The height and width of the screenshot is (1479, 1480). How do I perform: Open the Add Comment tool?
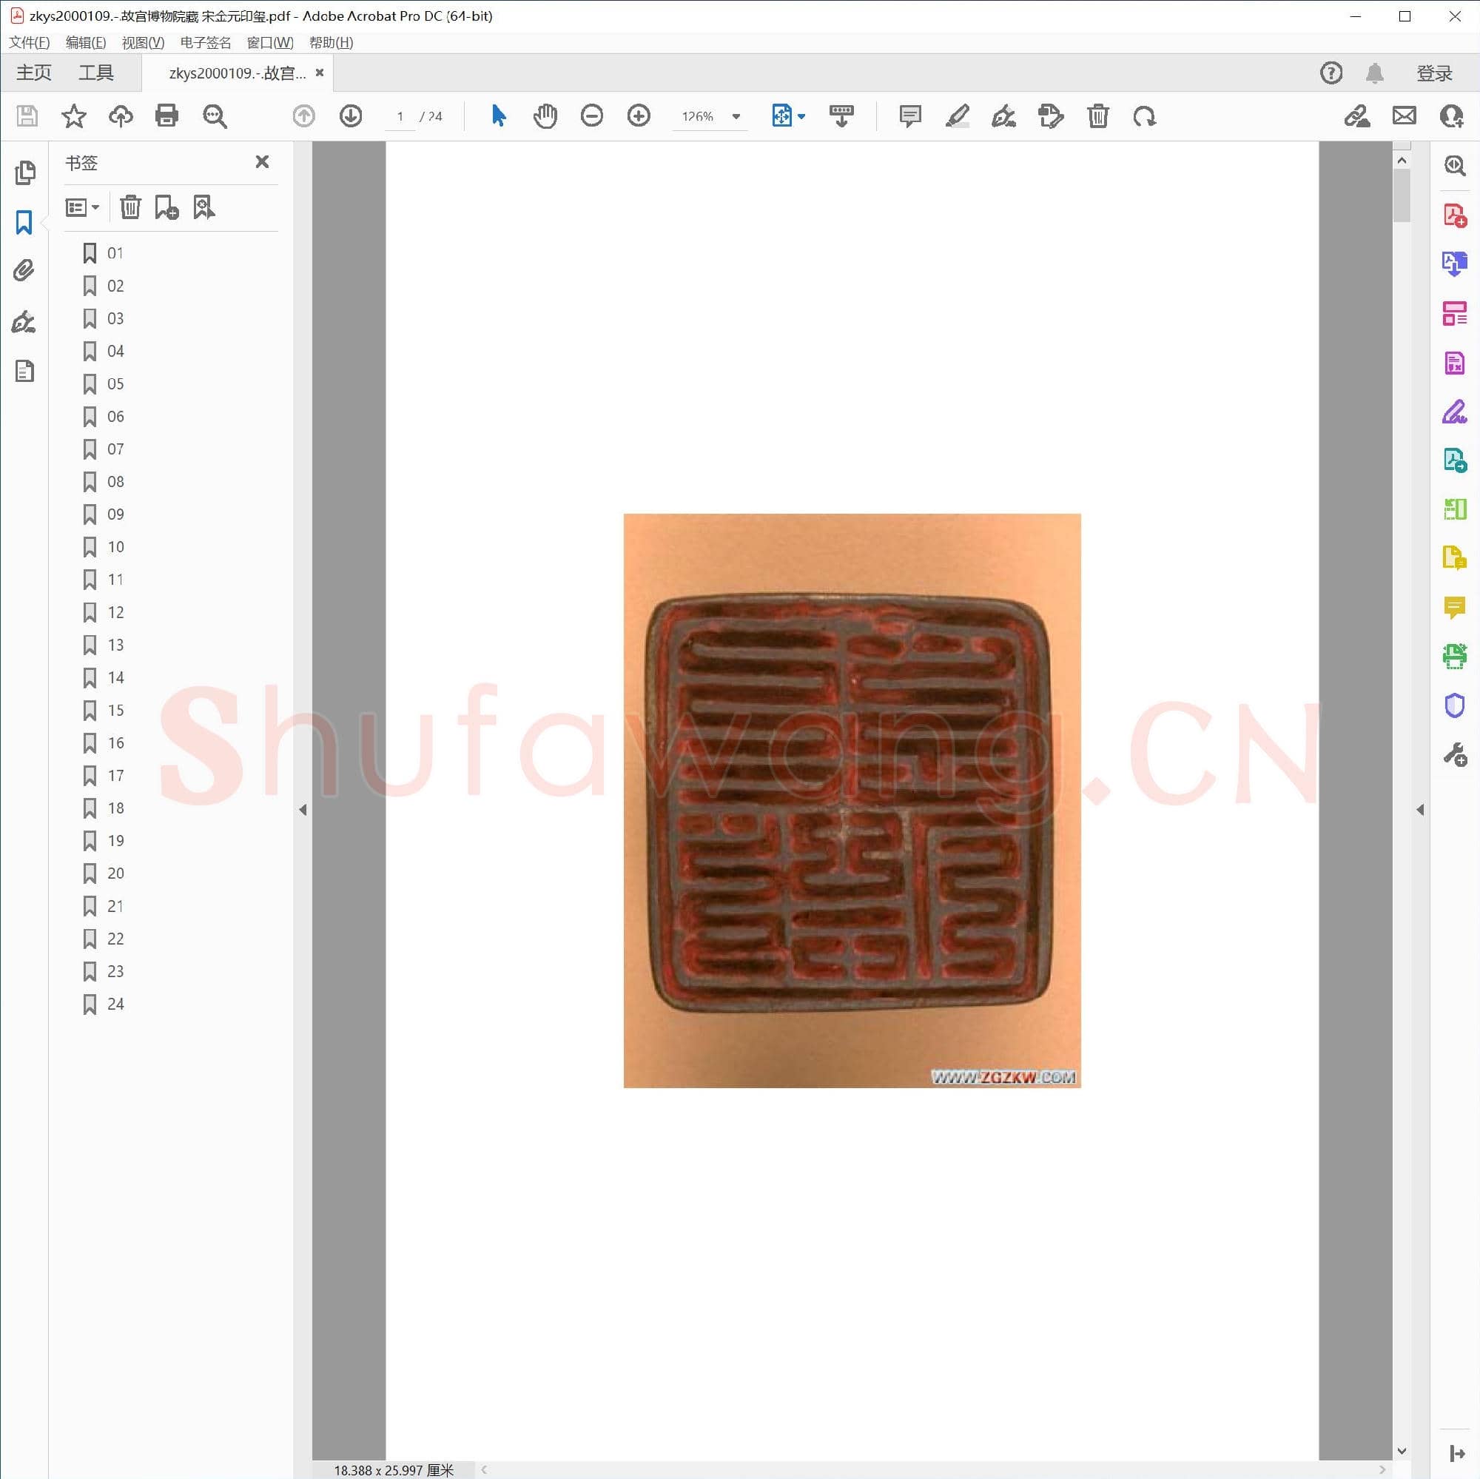[x=909, y=116]
